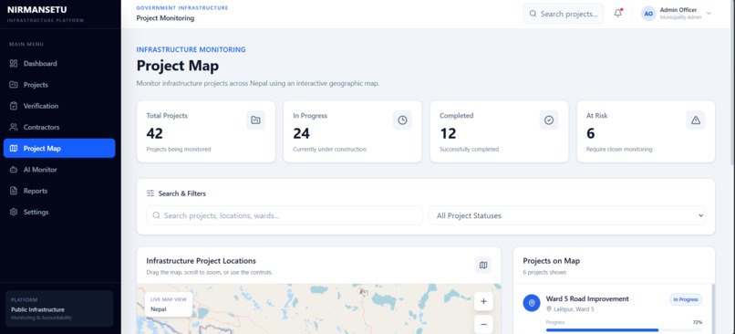Open the Verification page

coord(59,106)
